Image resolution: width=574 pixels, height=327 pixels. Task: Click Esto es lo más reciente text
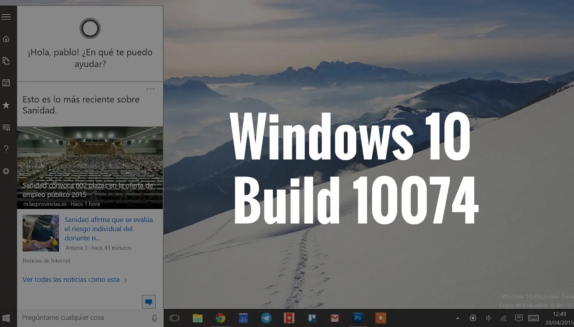pos(81,105)
